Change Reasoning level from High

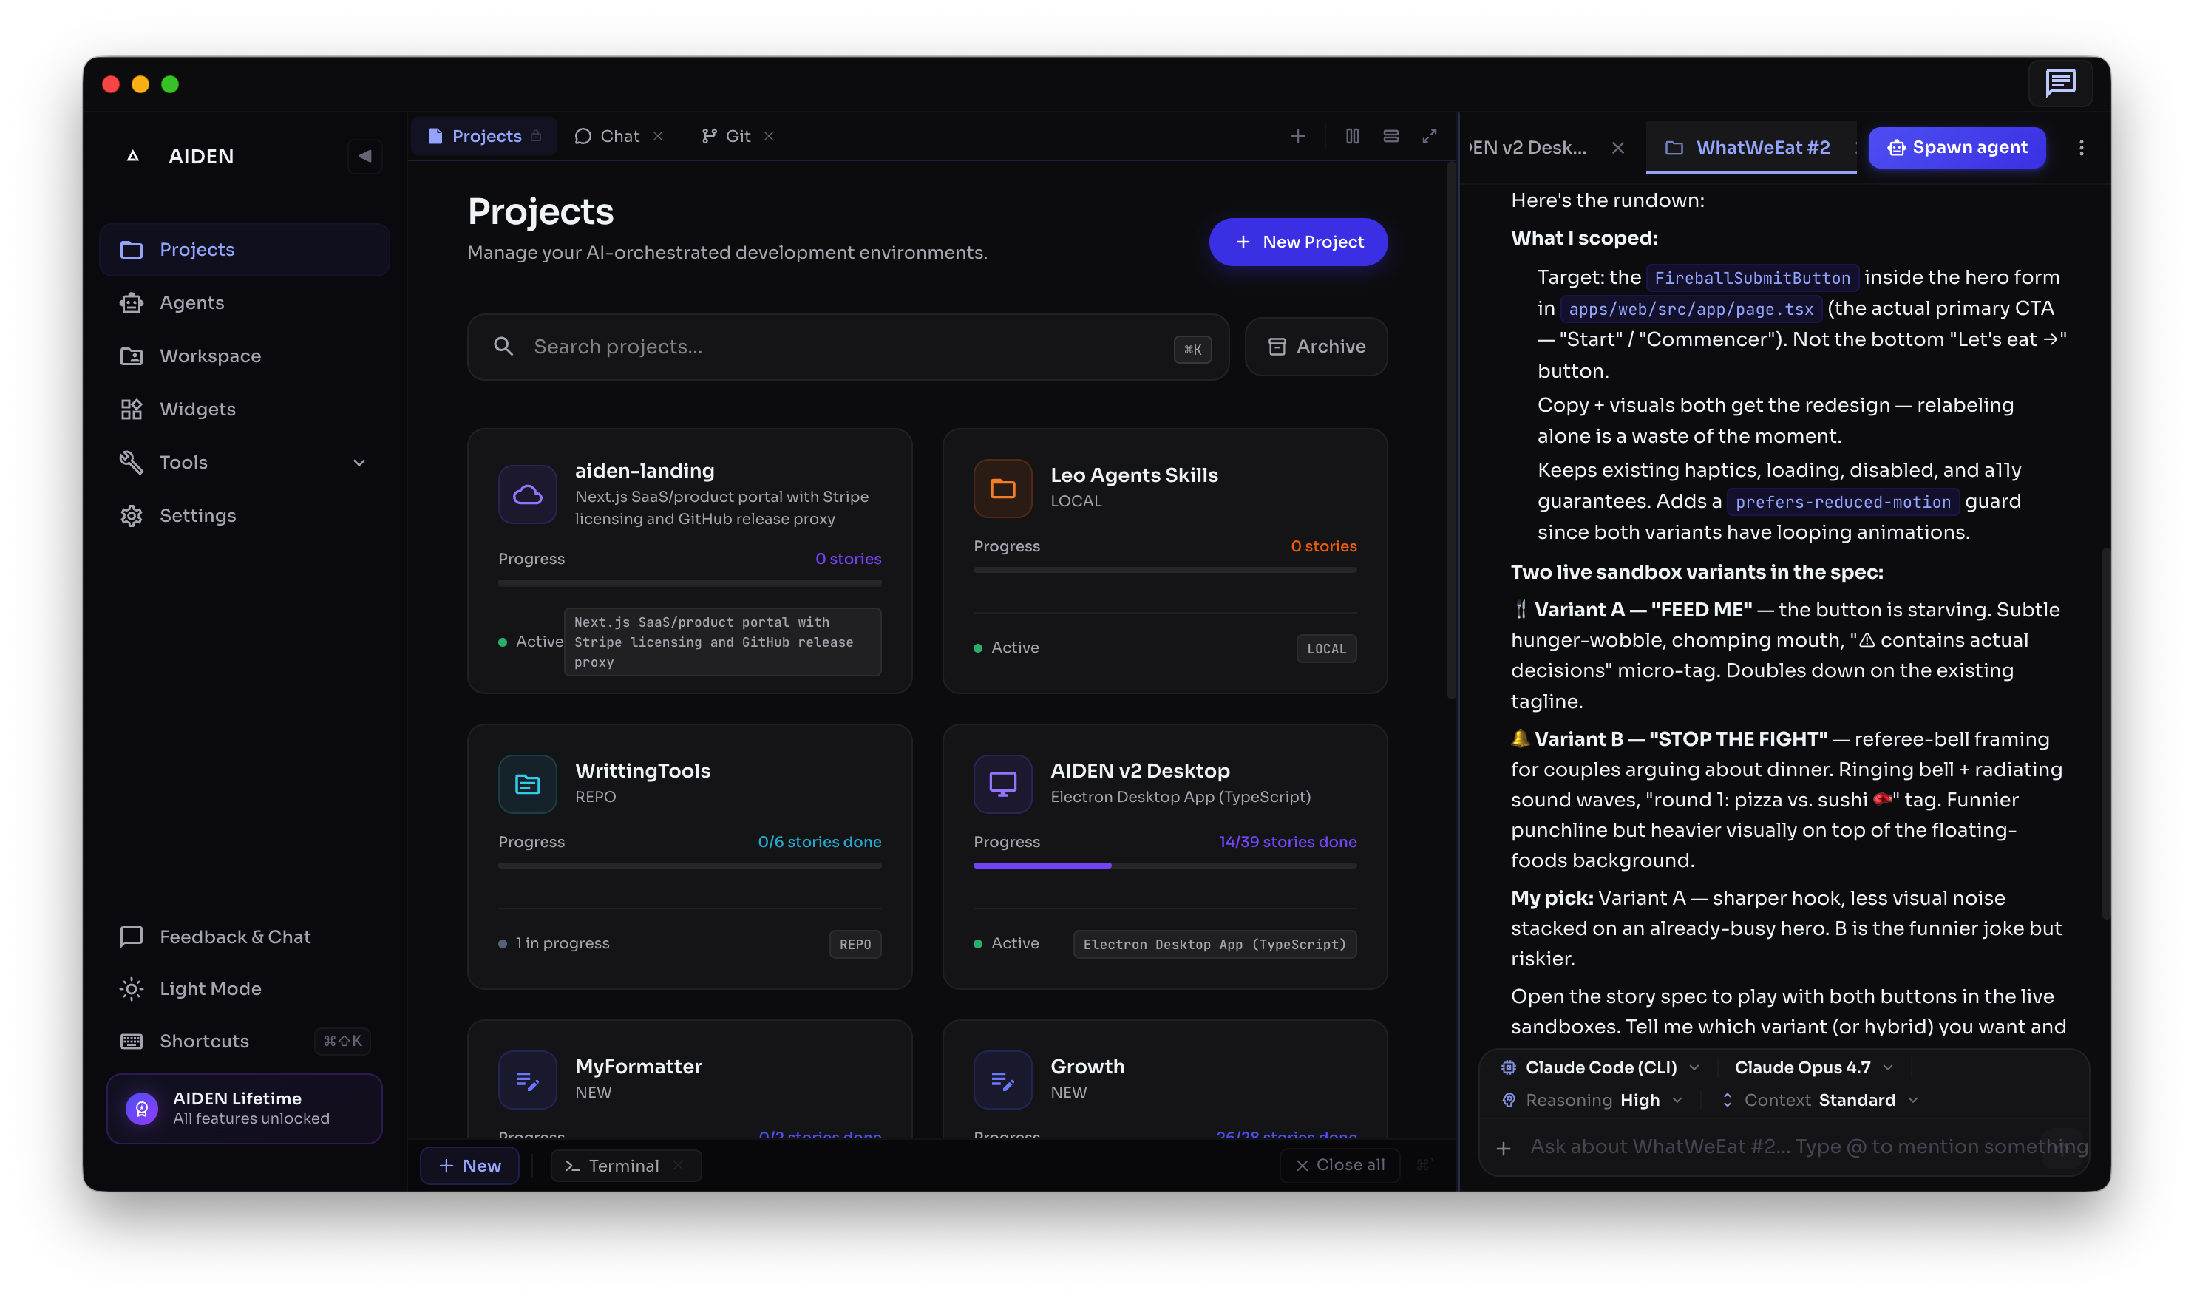1593,1099
